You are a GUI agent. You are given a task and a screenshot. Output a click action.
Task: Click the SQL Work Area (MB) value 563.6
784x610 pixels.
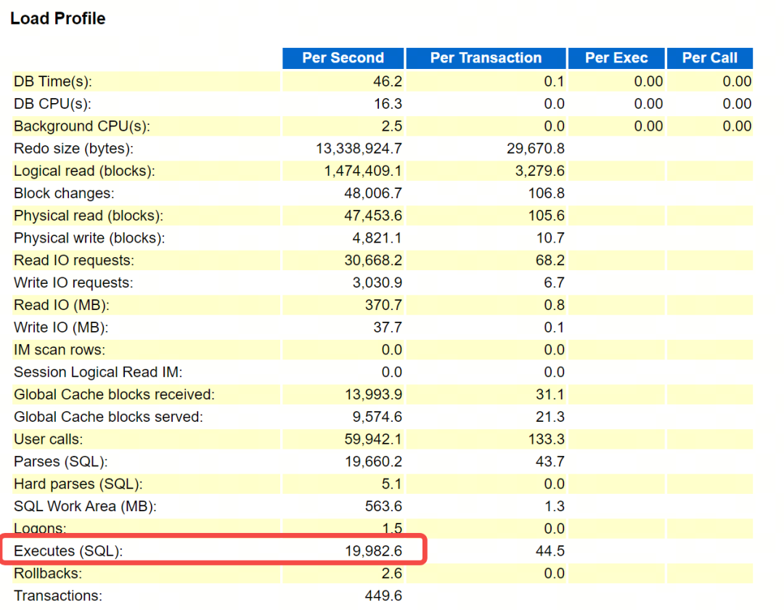tap(383, 506)
